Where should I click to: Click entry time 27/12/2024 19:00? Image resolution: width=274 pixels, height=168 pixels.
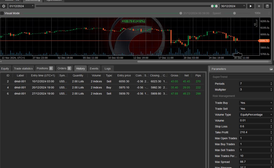coord(43,94)
